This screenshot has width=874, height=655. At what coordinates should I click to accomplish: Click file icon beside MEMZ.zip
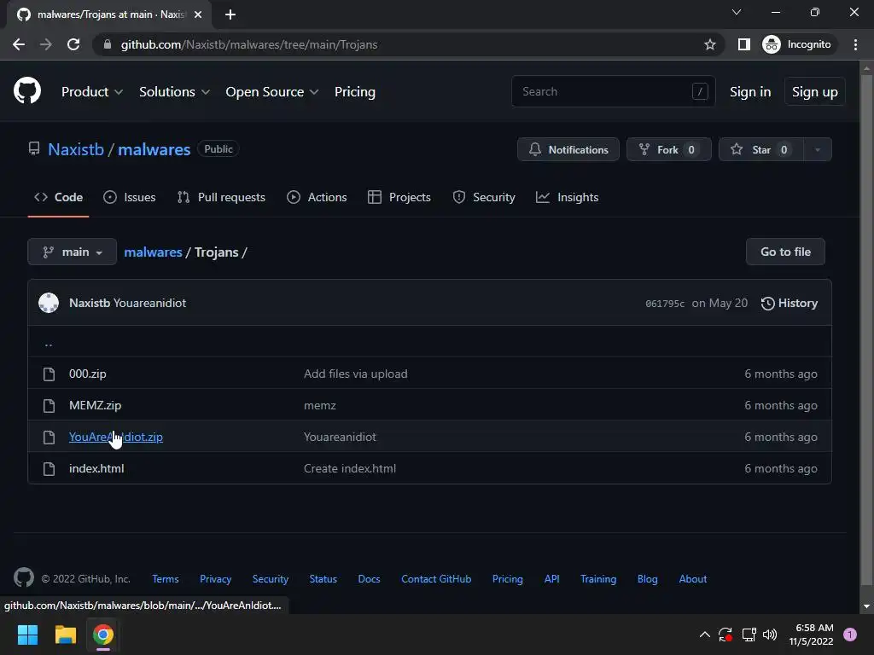(x=49, y=405)
